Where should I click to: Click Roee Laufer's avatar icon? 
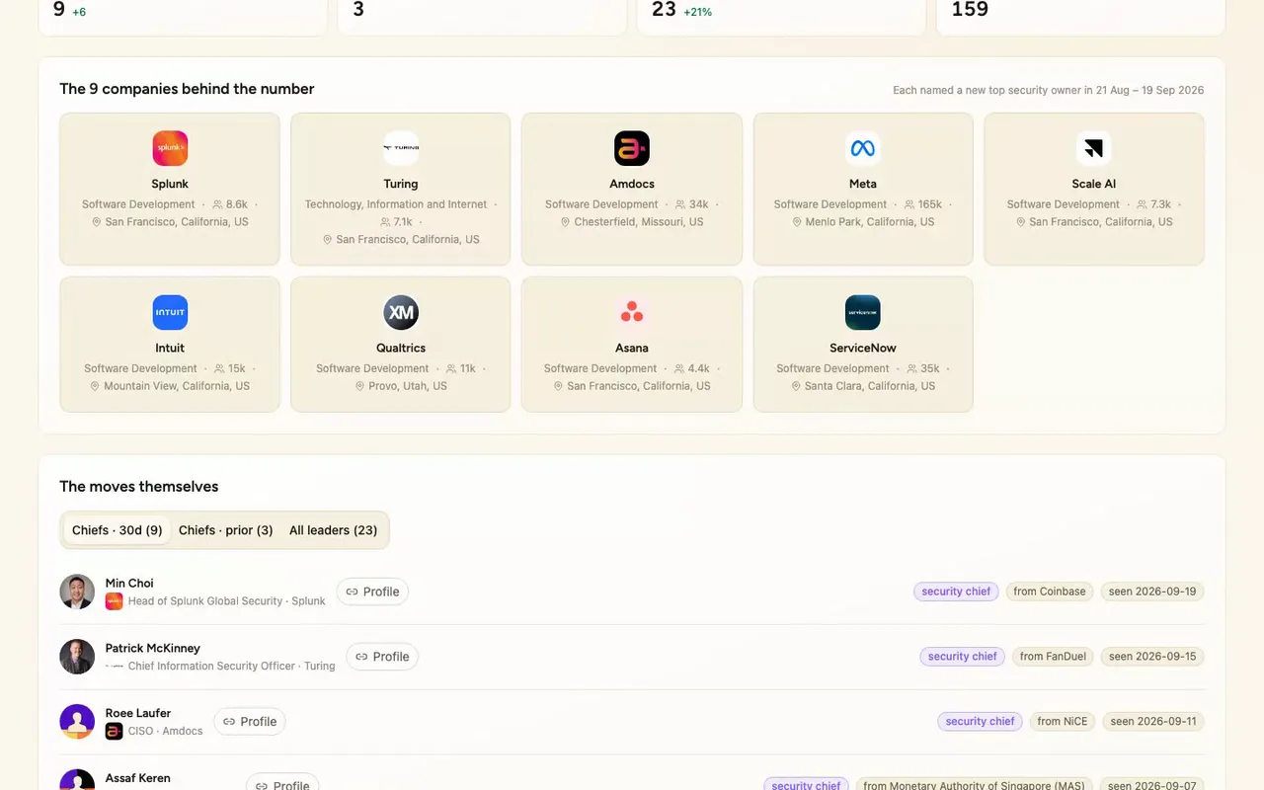(x=77, y=722)
